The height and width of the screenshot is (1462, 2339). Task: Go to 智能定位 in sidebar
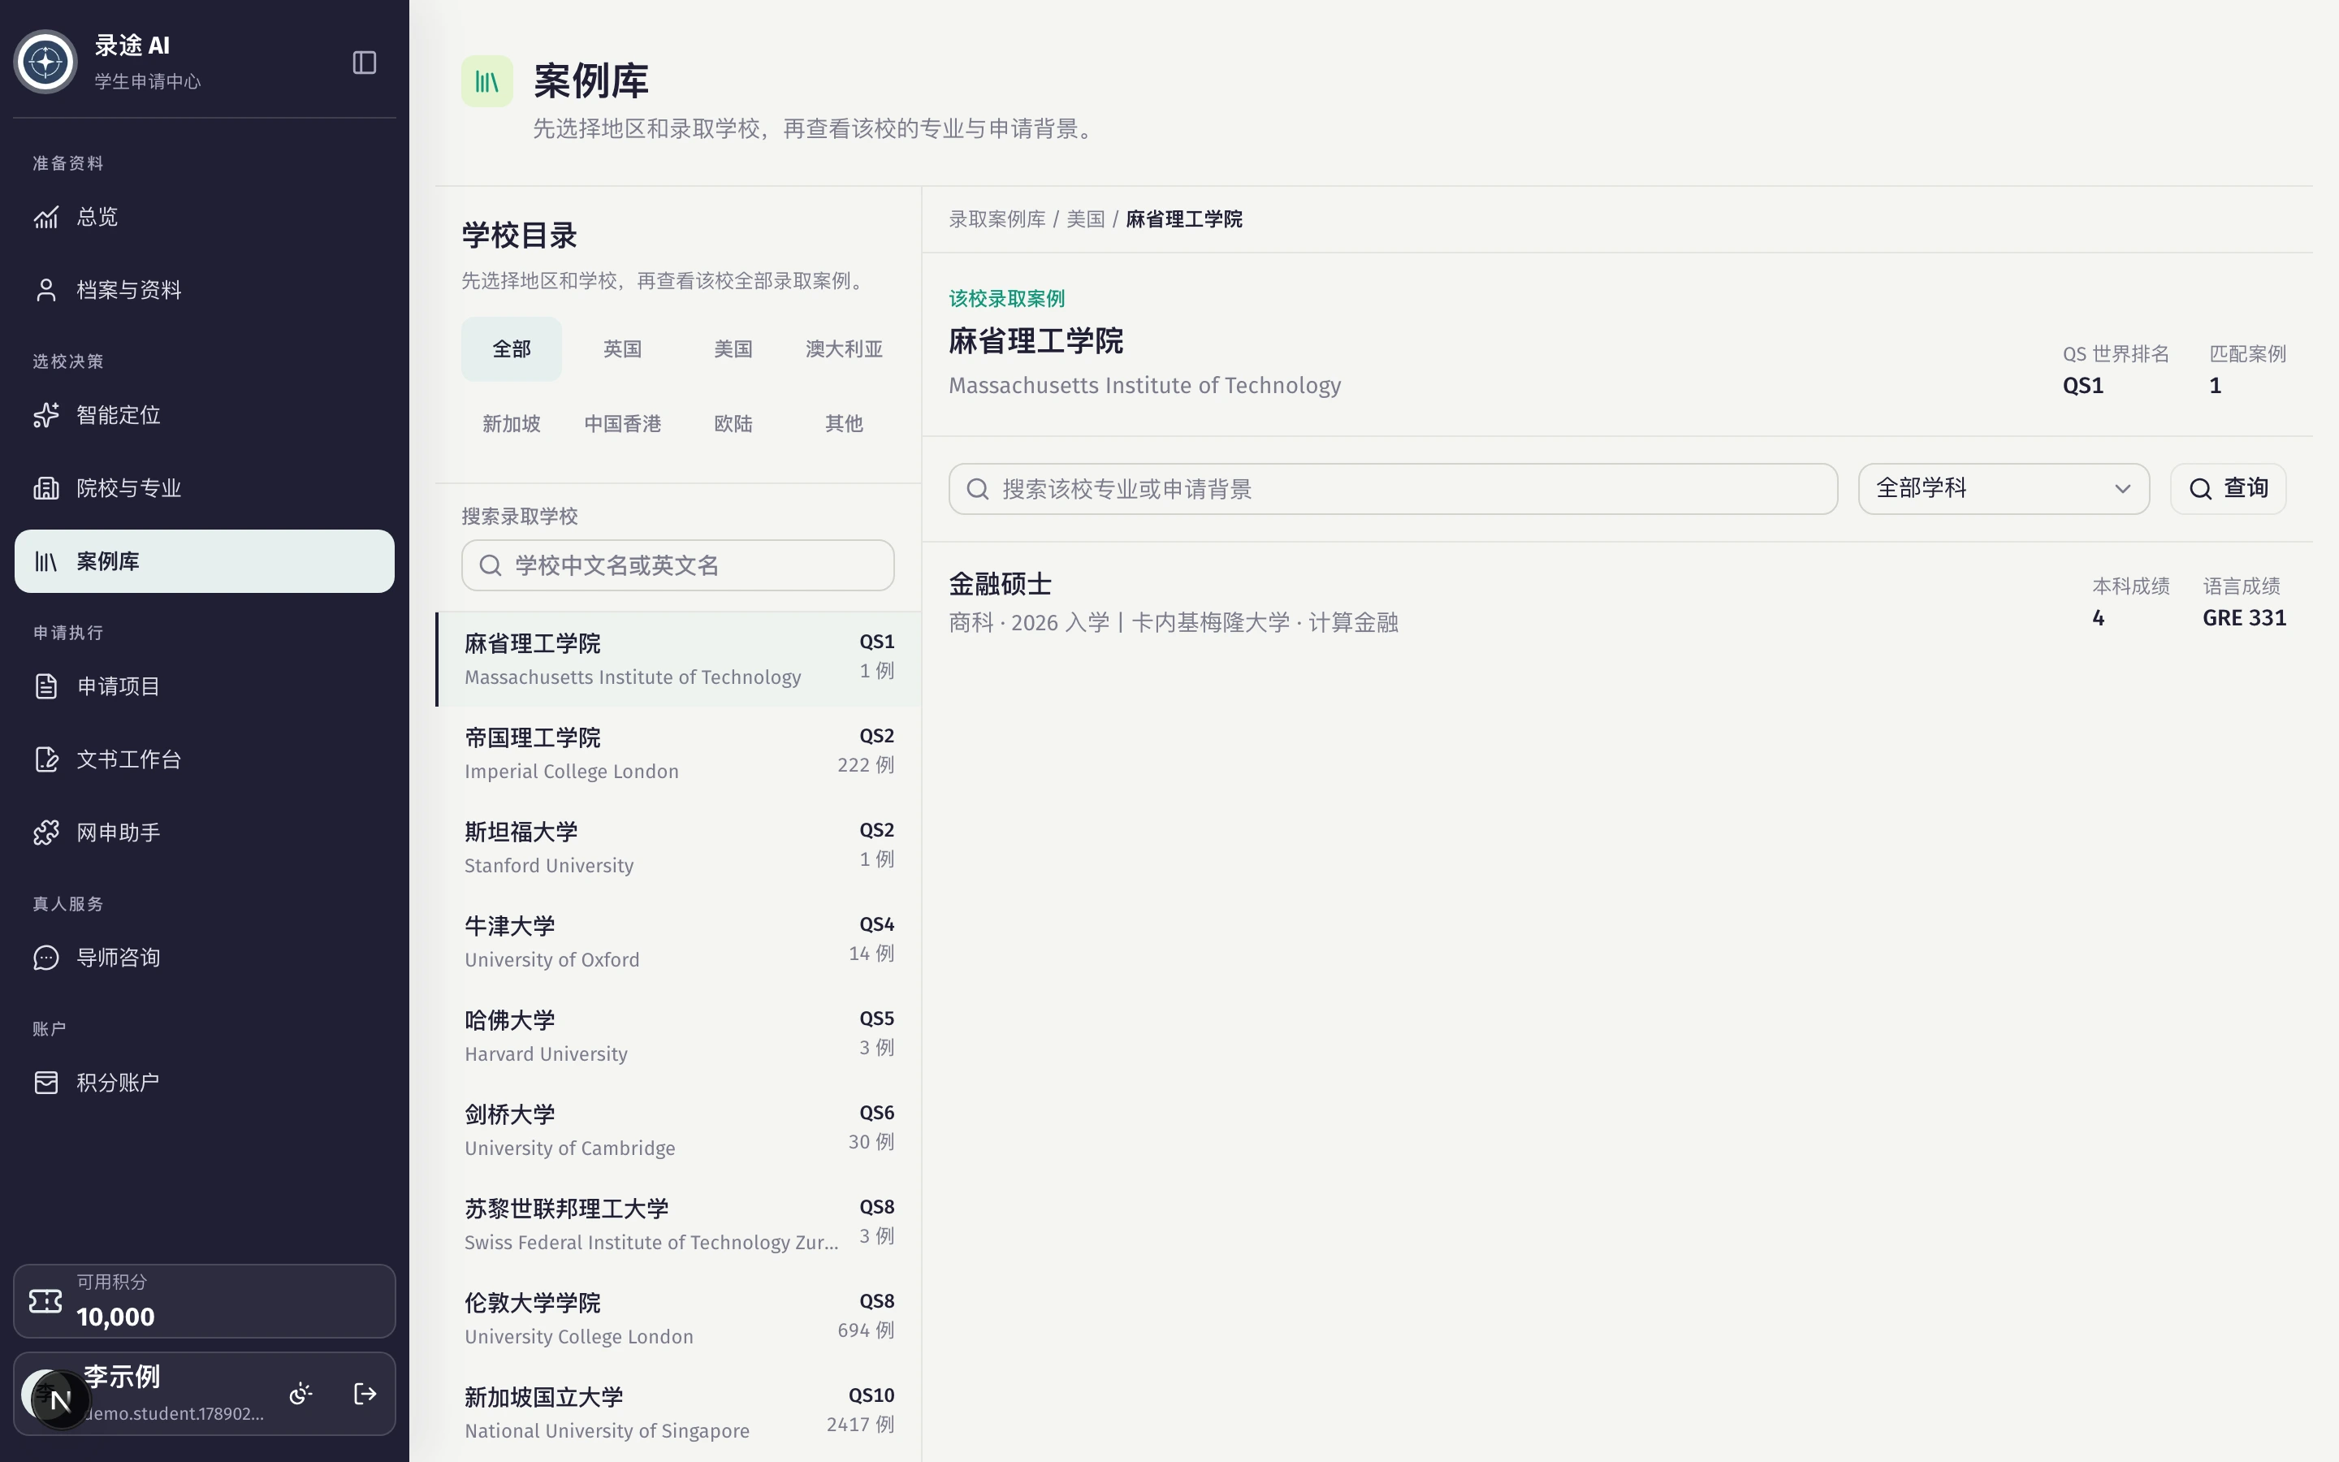click(x=204, y=415)
